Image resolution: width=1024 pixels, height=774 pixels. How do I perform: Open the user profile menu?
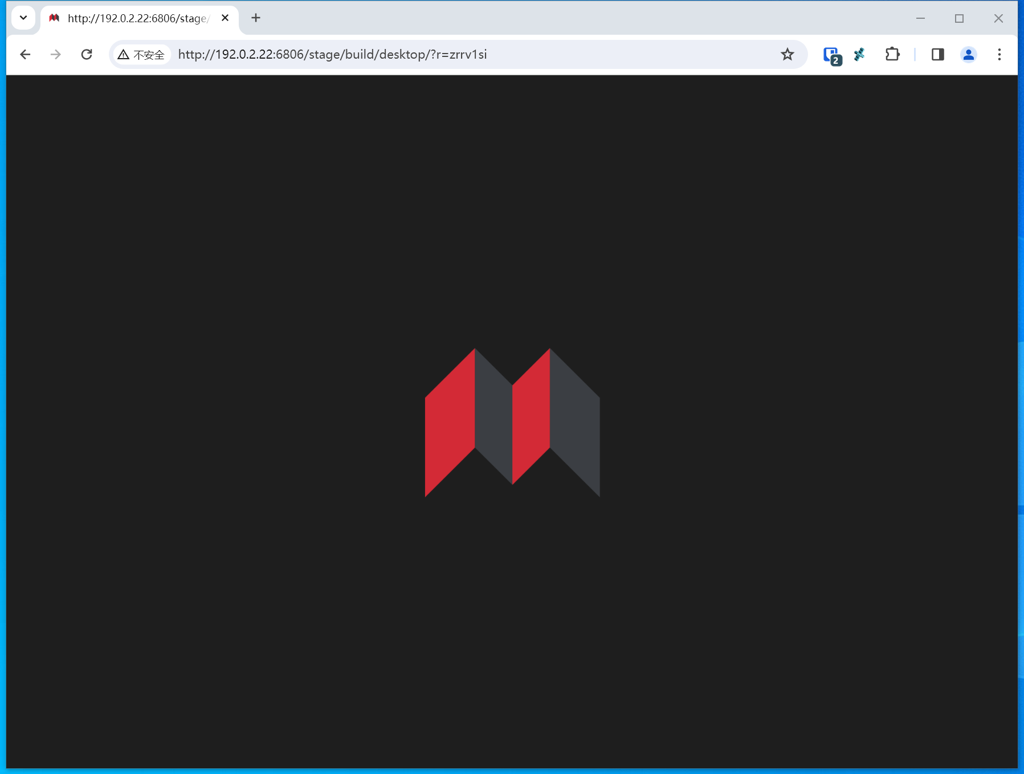[969, 55]
